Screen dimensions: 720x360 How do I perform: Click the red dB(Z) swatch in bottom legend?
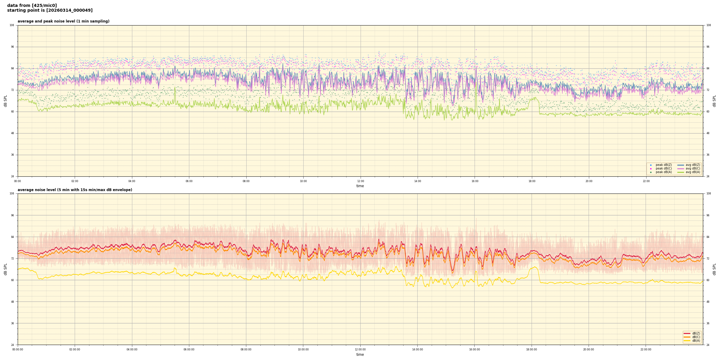point(687,333)
